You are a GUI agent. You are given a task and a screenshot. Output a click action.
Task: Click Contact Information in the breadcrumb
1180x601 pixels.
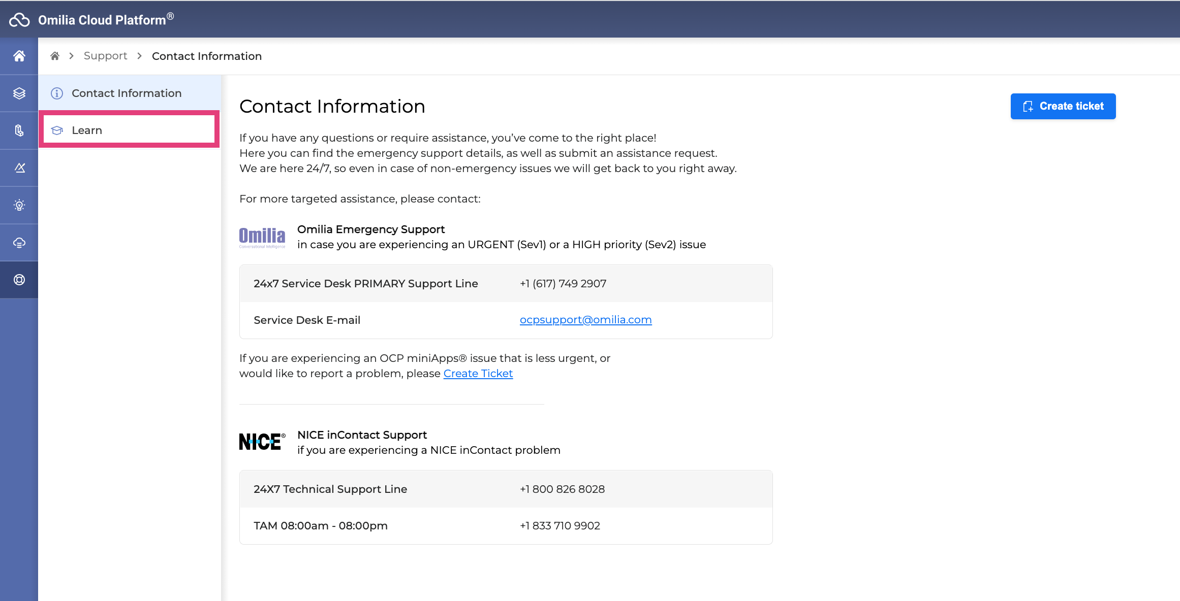[x=206, y=56]
